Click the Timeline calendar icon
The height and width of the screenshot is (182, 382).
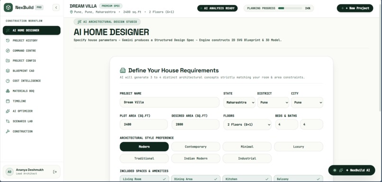point(8,101)
